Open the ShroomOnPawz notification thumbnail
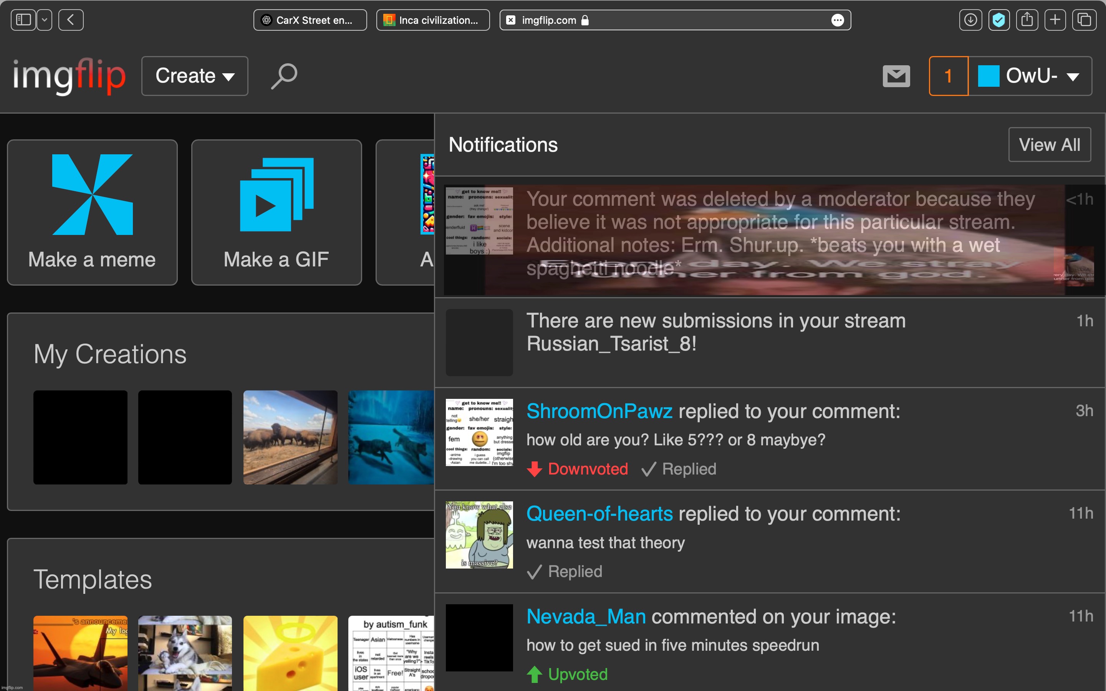Screen dimensions: 1106x691 tap(479, 432)
